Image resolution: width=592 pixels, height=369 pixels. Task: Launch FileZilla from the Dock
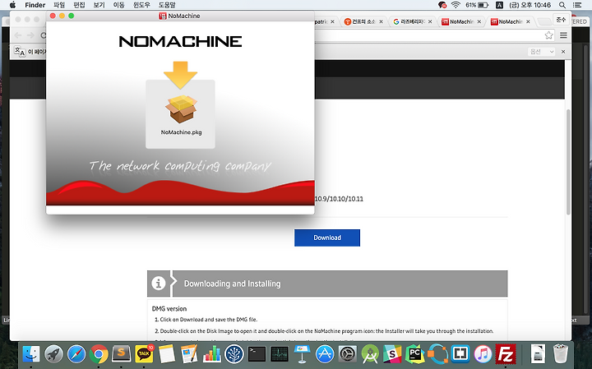506,354
